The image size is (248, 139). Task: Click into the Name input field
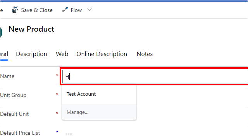pos(155,77)
